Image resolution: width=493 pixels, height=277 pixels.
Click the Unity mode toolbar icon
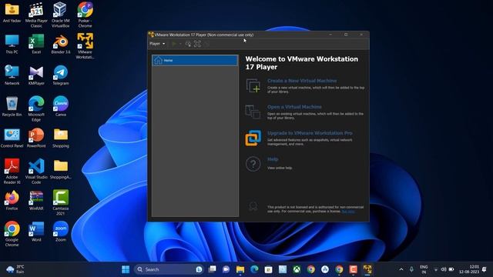point(206,44)
